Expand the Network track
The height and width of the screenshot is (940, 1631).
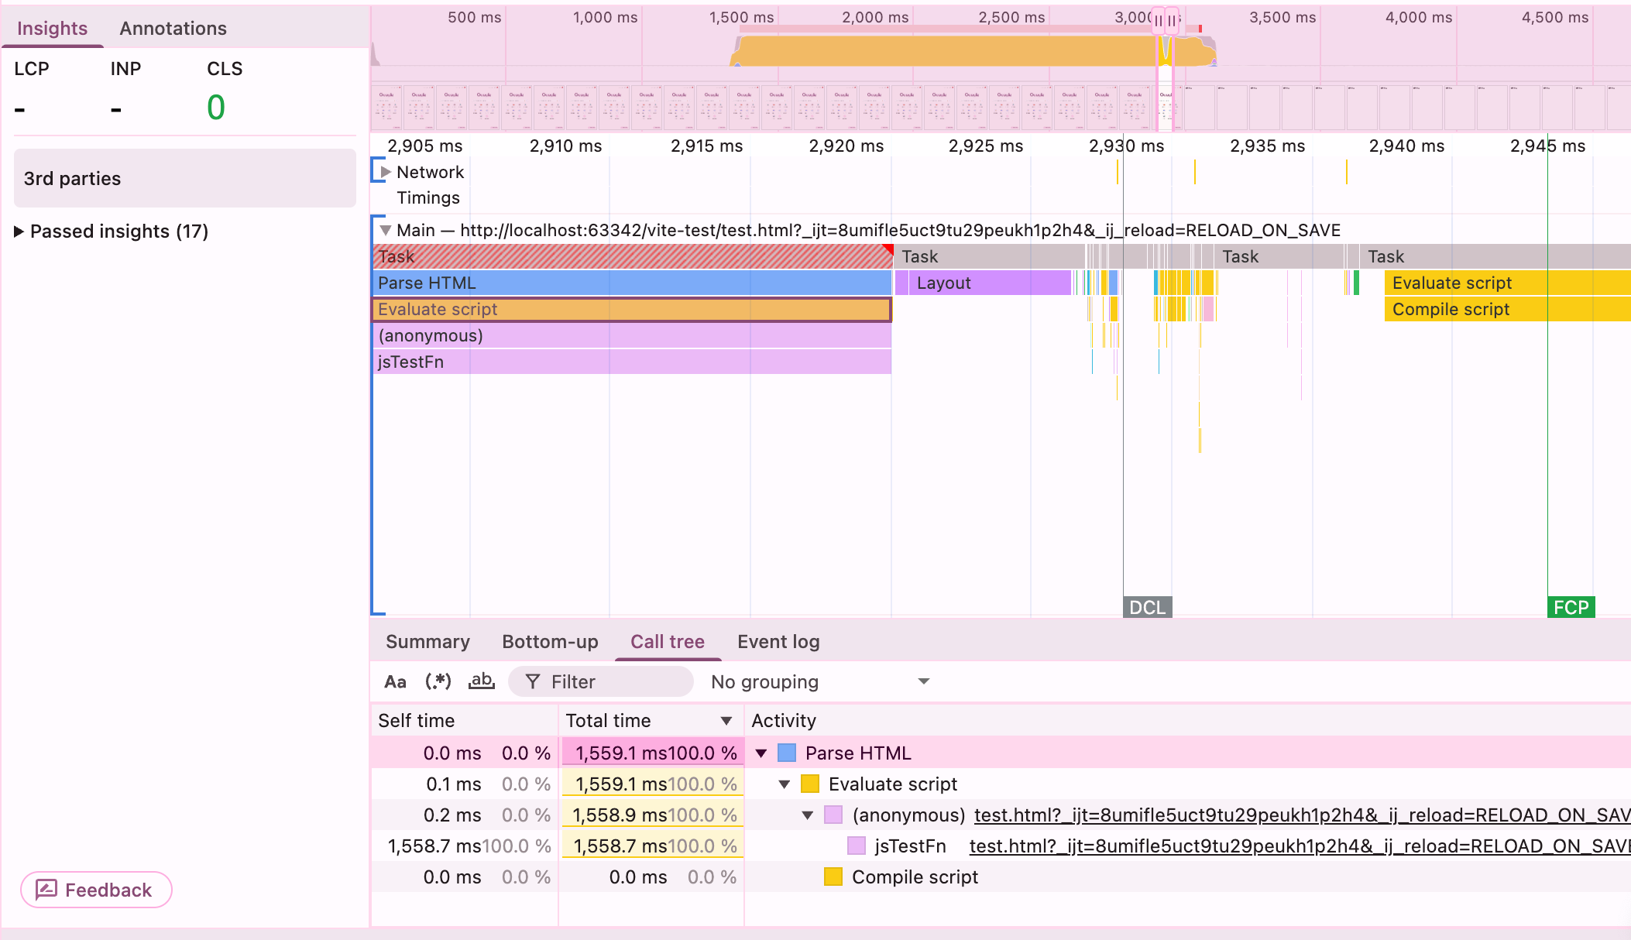tap(386, 172)
